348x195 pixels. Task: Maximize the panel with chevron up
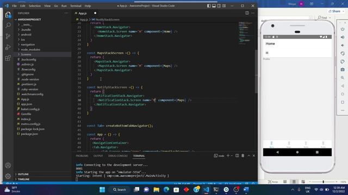[249, 155]
